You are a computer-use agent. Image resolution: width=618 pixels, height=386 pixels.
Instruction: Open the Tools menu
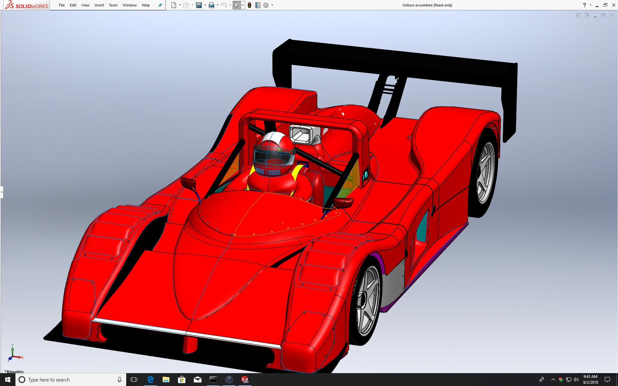113,5
